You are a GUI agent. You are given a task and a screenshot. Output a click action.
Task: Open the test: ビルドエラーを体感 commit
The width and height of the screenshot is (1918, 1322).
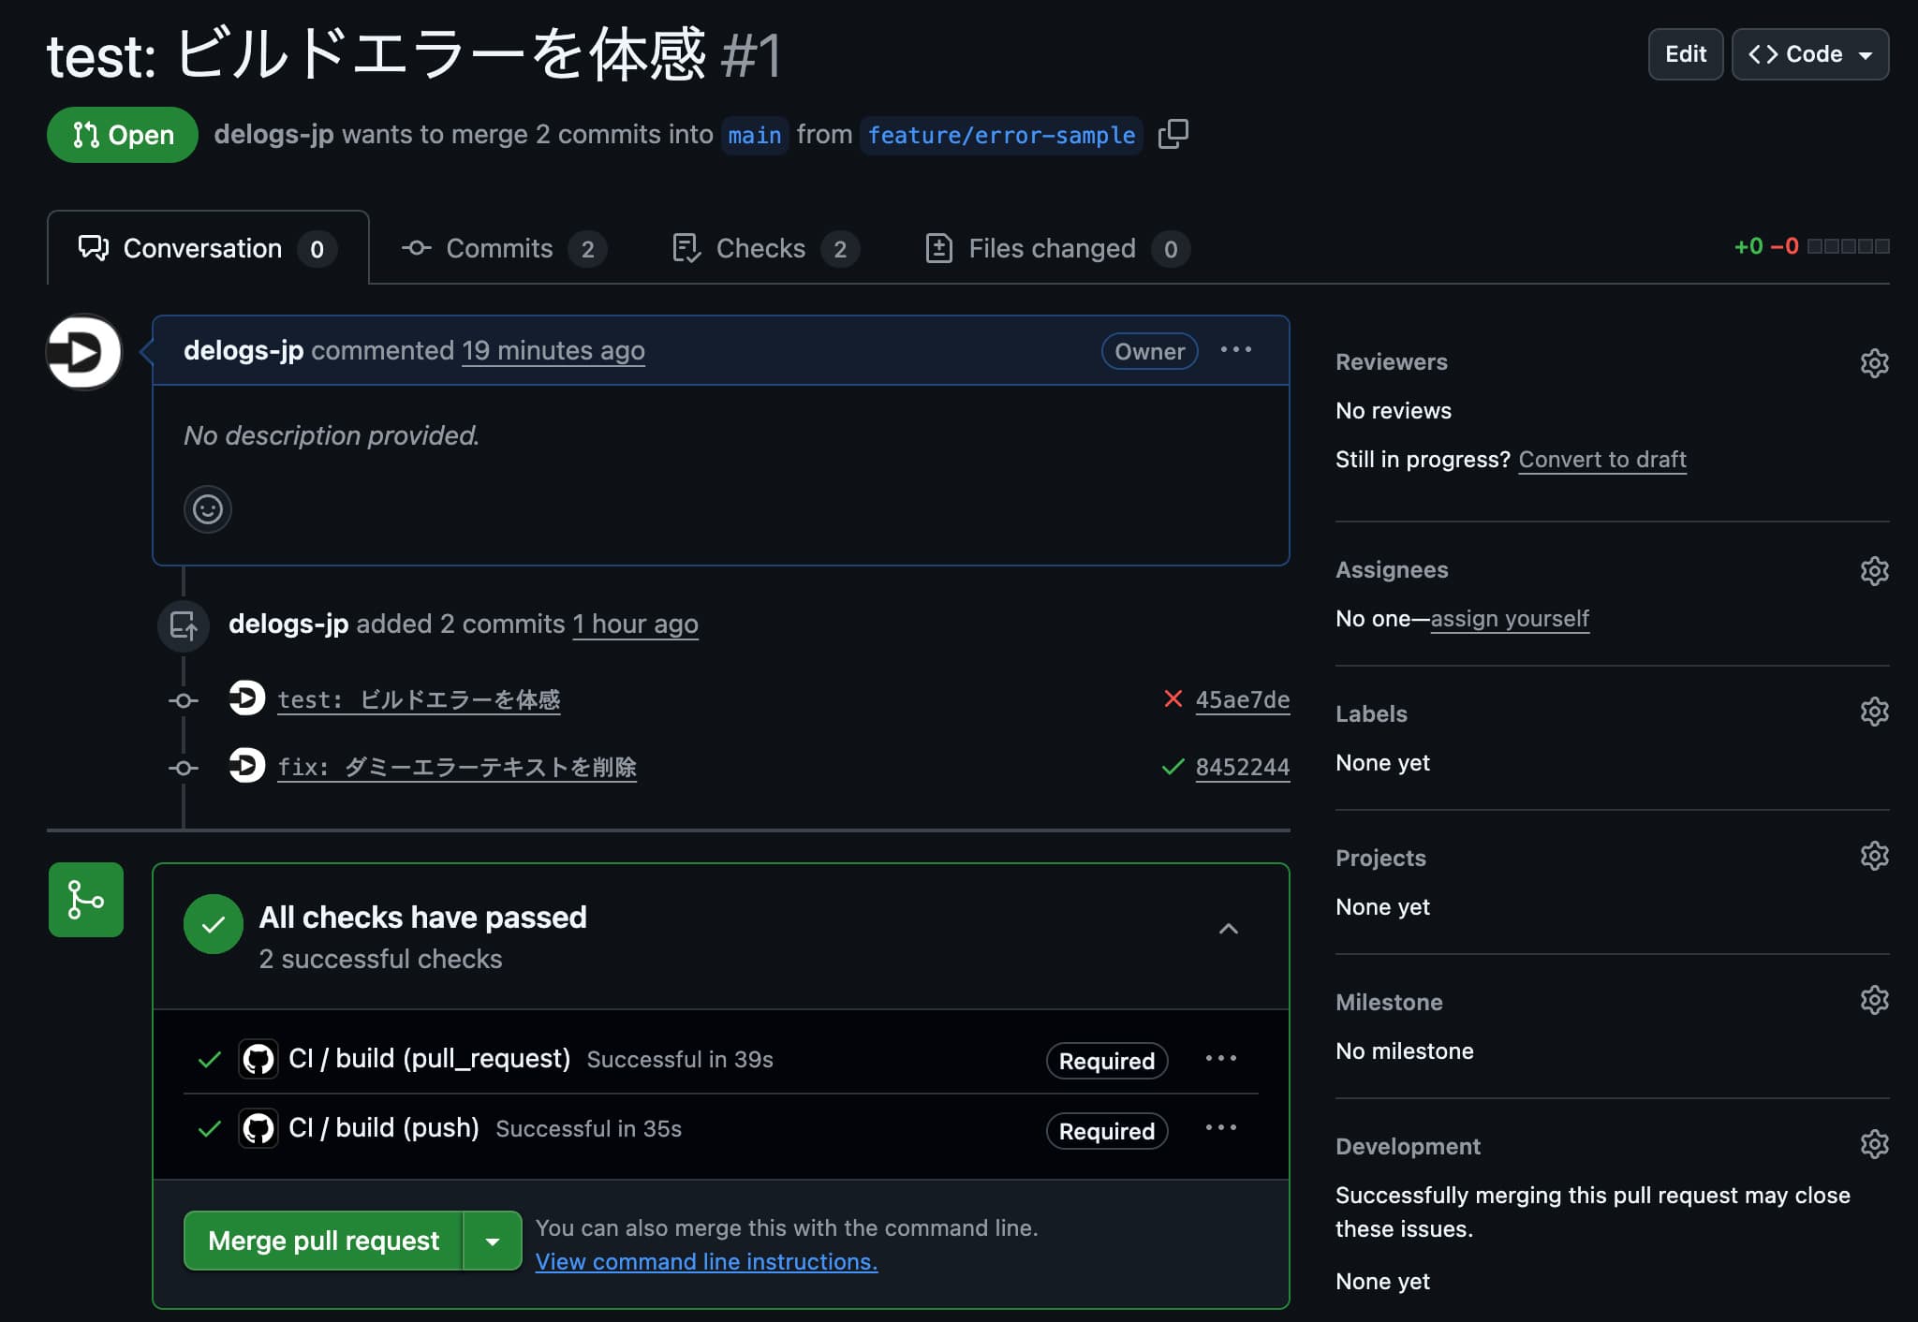pos(419,699)
